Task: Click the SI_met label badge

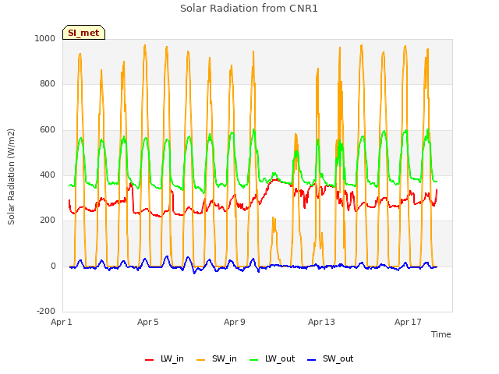Action: pos(83,33)
